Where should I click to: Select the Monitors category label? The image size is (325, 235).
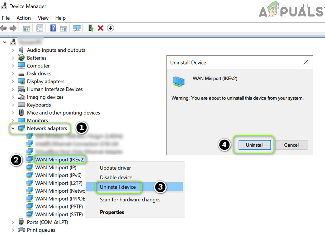37,120
